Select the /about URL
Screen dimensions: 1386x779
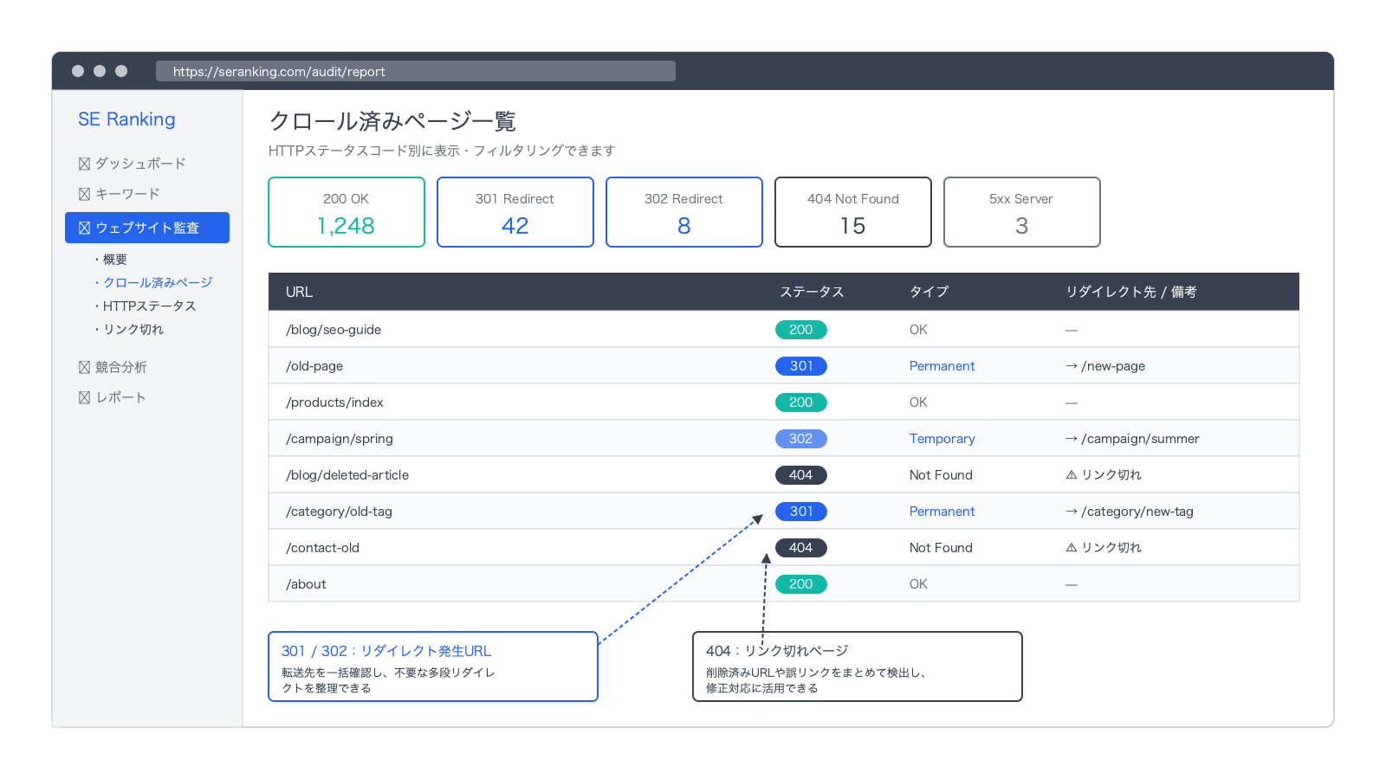306,584
